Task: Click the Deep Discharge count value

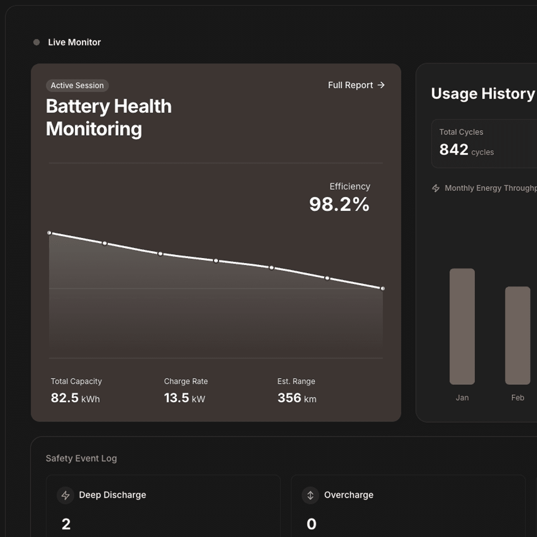Action: click(x=66, y=524)
